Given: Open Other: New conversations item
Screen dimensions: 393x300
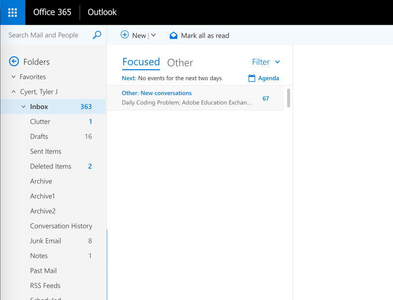Looking at the screenshot, I should 186,98.
